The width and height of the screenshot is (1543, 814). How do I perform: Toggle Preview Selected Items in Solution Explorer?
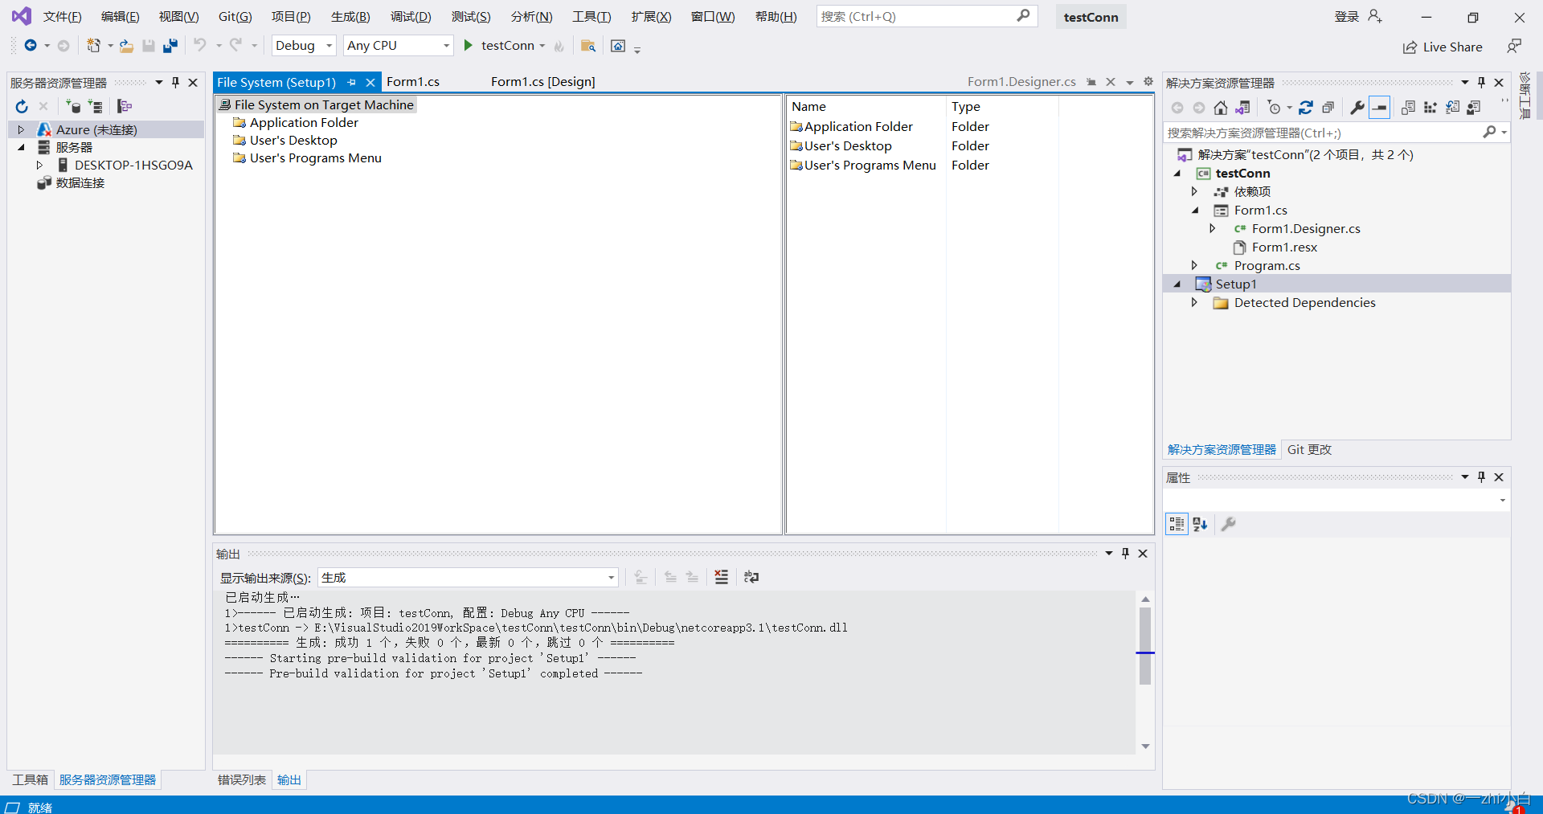coord(1380,108)
